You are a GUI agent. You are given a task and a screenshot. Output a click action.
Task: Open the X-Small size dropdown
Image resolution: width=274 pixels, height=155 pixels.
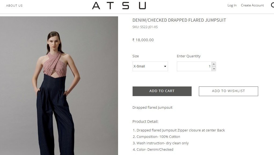(x=150, y=66)
